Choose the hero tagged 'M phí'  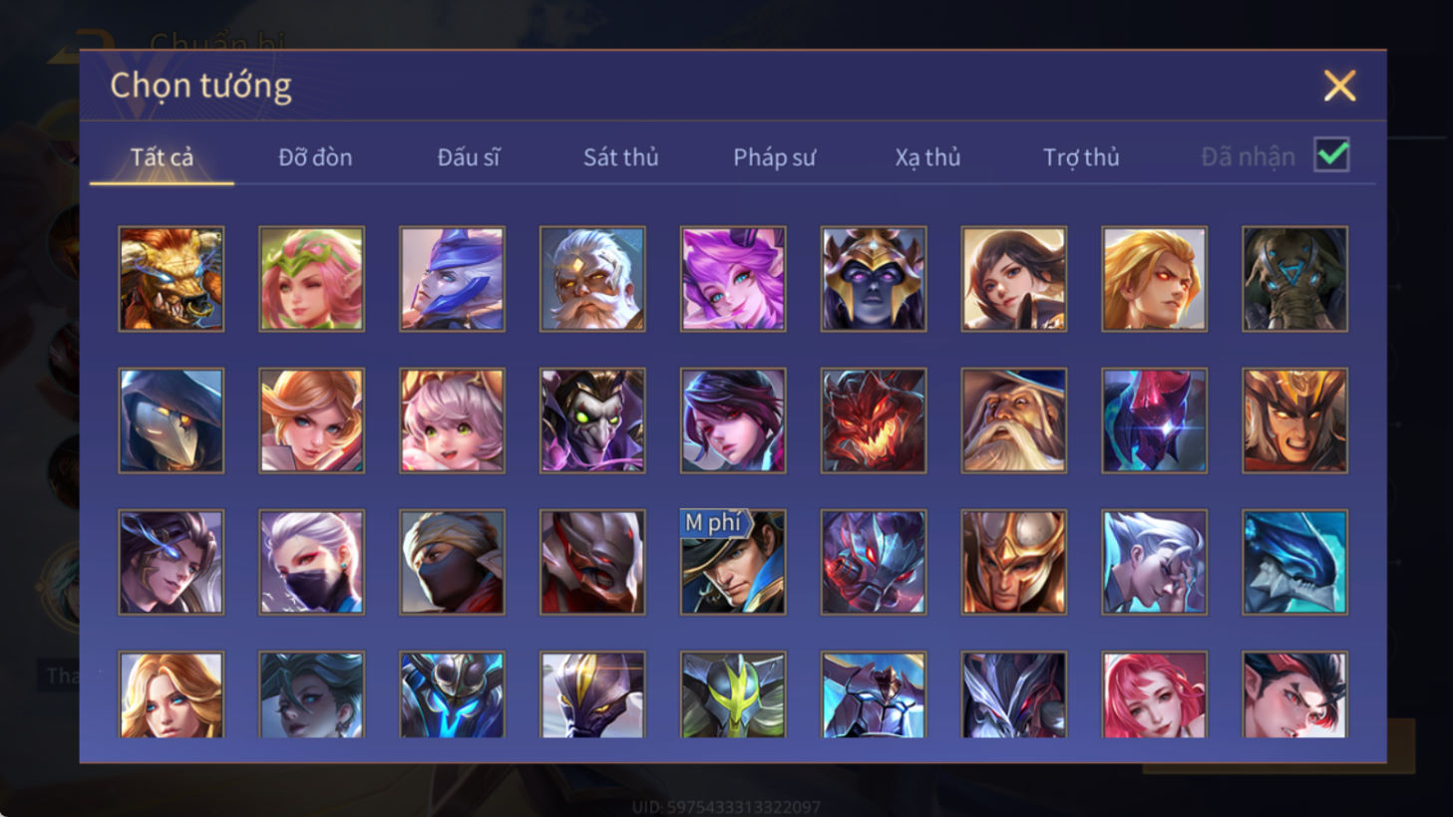coord(733,562)
